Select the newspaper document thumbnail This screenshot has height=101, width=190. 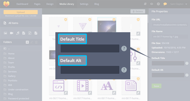click(131, 86)
